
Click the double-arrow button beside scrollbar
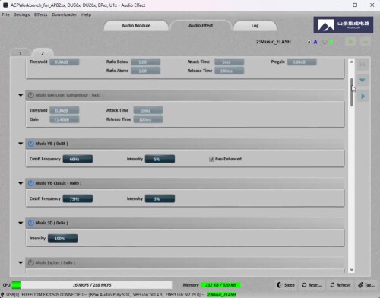363,65
